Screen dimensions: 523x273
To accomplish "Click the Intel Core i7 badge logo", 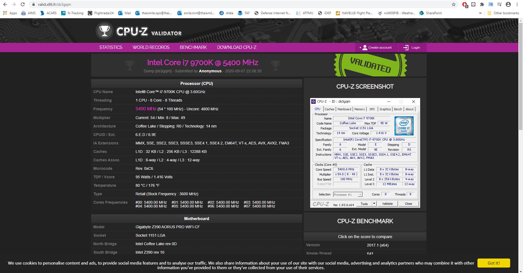I will [x=404, y=126].
